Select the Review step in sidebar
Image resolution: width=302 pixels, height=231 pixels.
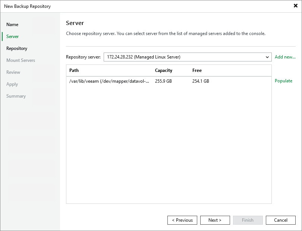13,72
